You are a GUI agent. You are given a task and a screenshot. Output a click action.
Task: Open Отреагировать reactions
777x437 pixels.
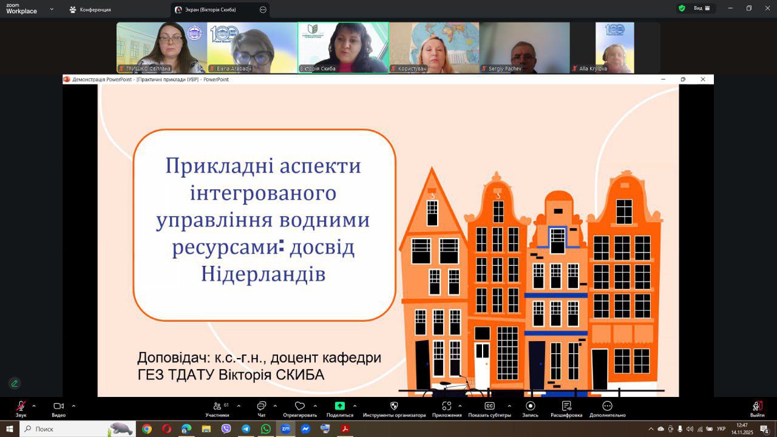300,409
